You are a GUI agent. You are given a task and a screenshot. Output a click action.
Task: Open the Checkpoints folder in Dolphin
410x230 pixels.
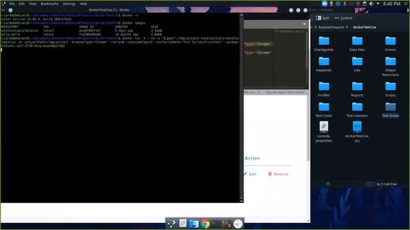(324, 43)
